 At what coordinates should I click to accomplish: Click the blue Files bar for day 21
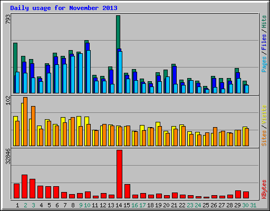(x=175, y=75)
